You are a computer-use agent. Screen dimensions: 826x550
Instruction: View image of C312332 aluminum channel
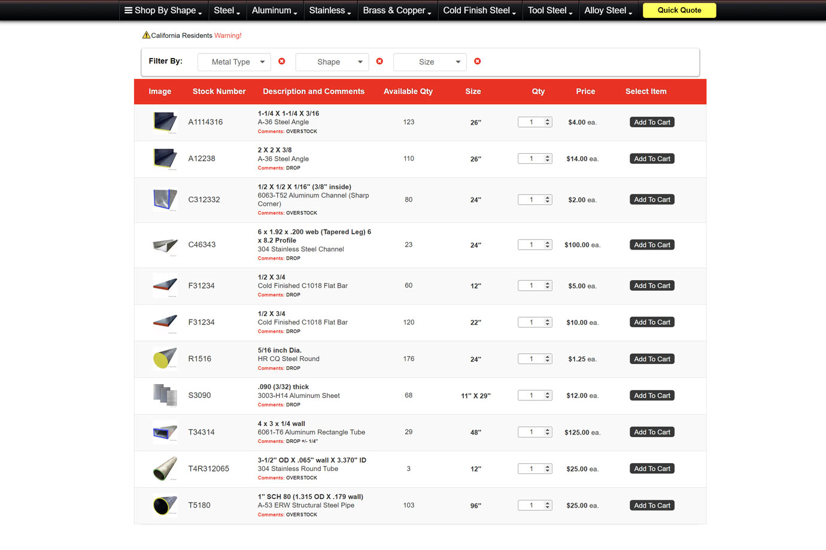pos(165,200)
